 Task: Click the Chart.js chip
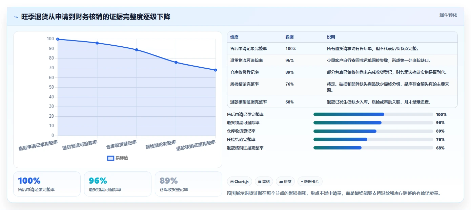[240, 182]
